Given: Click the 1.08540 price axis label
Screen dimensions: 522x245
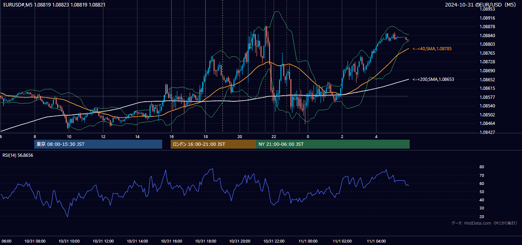Looking at the screenshot, I should (488, 106).
